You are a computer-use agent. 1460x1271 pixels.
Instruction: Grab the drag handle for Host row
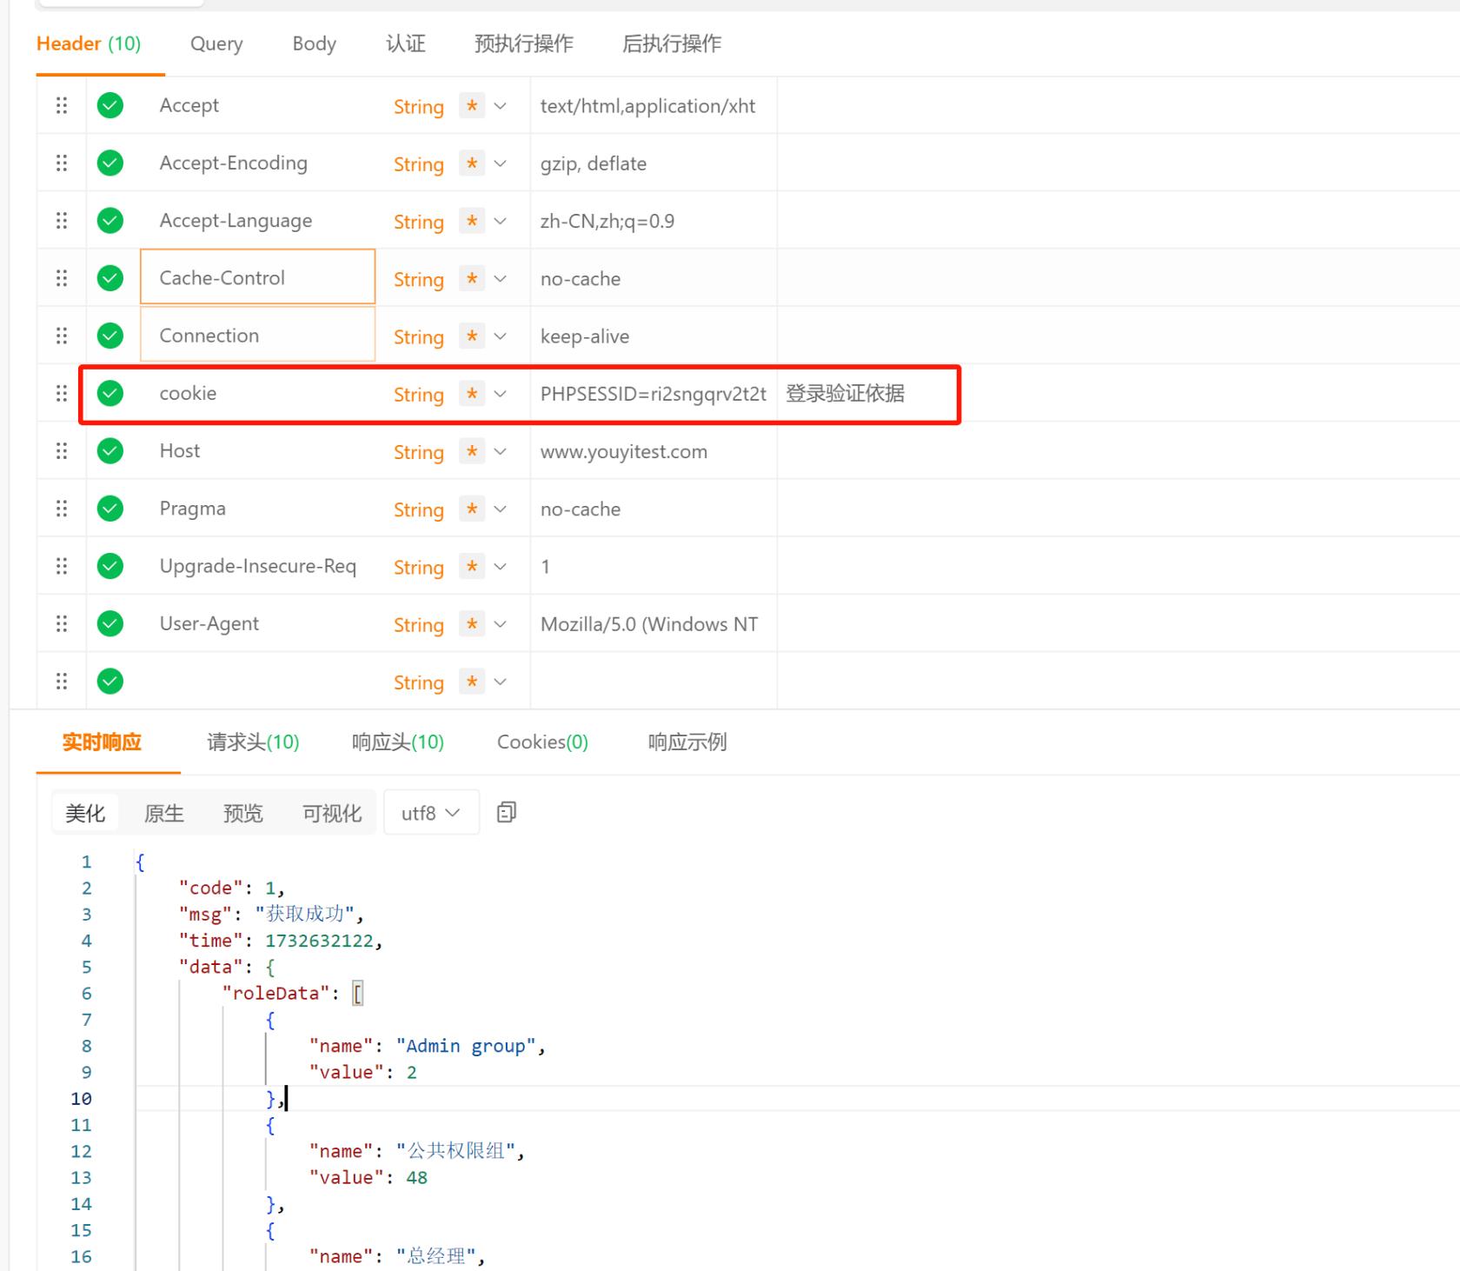point(62,450)
